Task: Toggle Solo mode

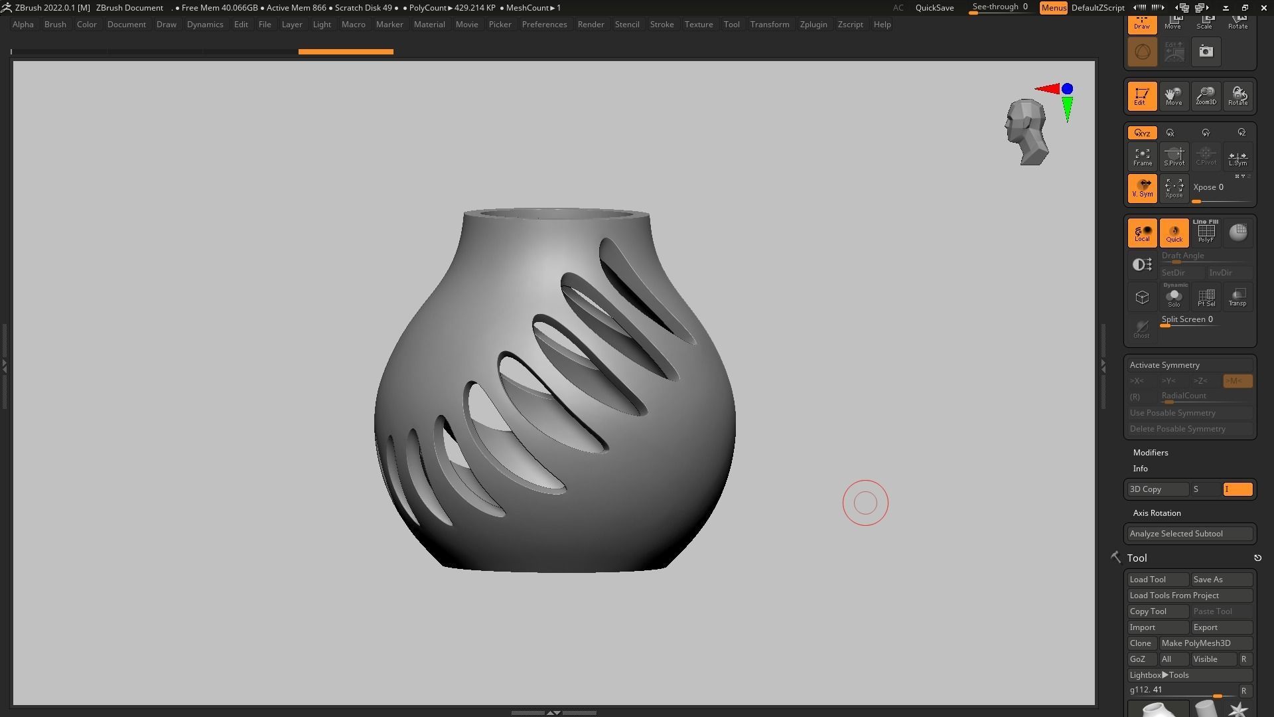Action: tap(1174, 297)
